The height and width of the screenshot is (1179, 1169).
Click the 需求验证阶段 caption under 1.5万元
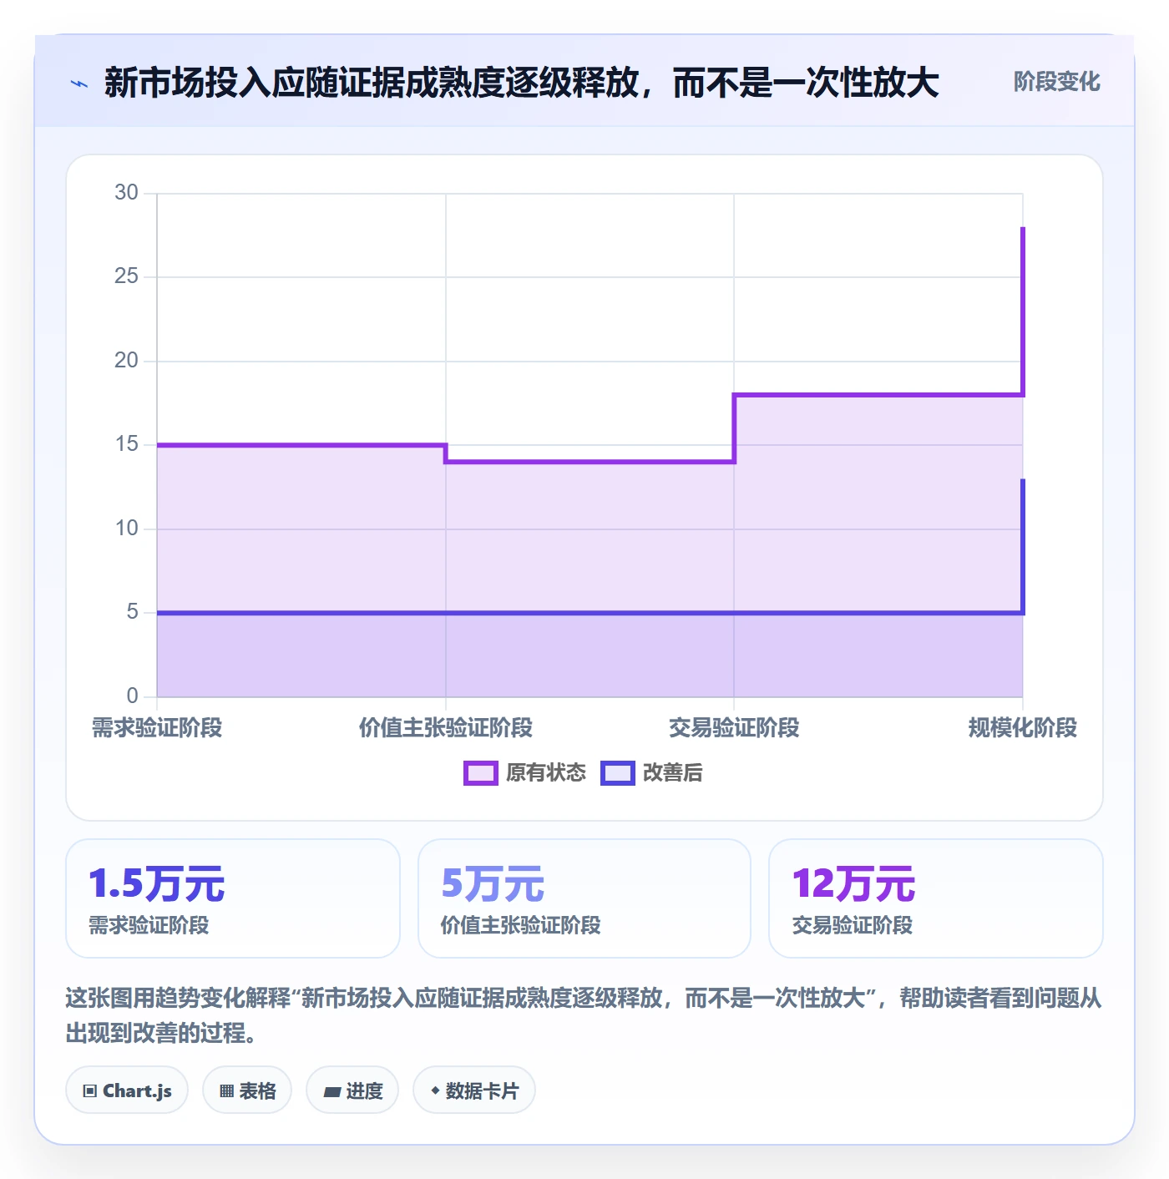click(149, 925)
